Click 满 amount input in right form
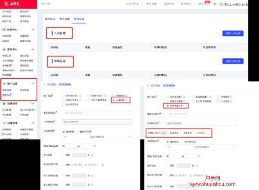 click(175, 156)
